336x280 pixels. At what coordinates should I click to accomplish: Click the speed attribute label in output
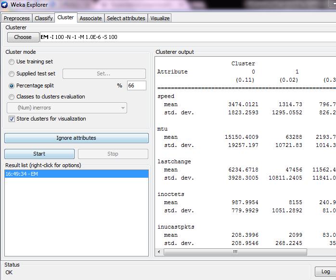coord(166,97)
